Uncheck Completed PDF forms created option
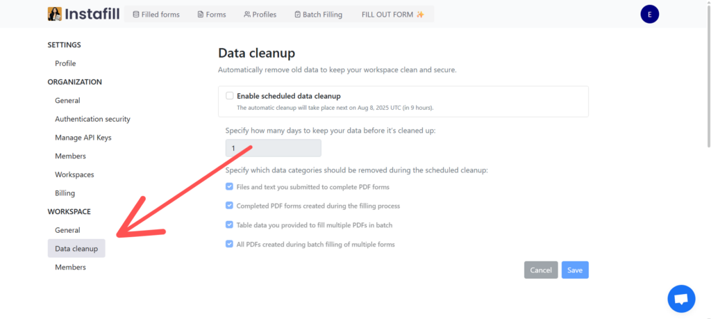 click(229, 206)
